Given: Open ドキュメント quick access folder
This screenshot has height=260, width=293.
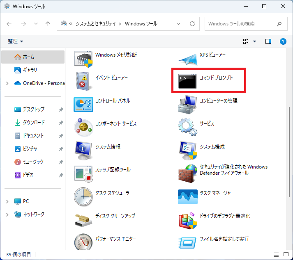Looking at the screenshot, I should [29, 136].
